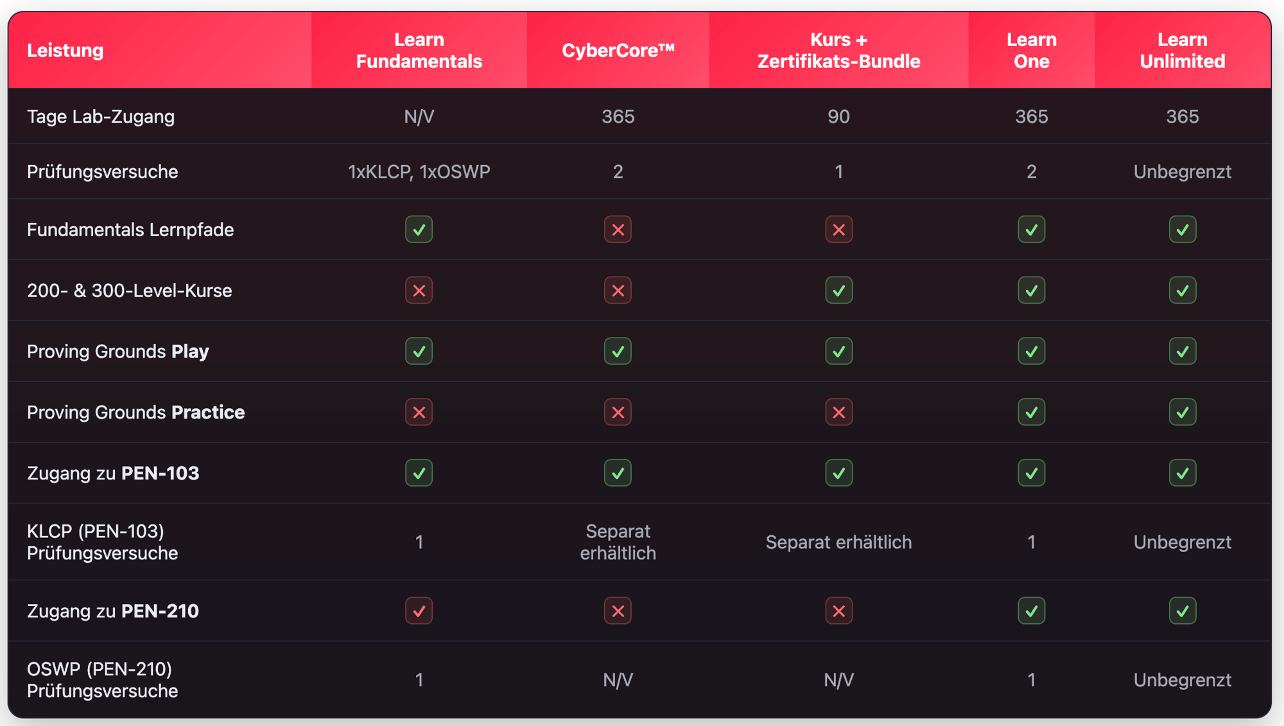Click green check for Fundamentals Lernpfade under Learn Fundamentals

coord(419,229)
